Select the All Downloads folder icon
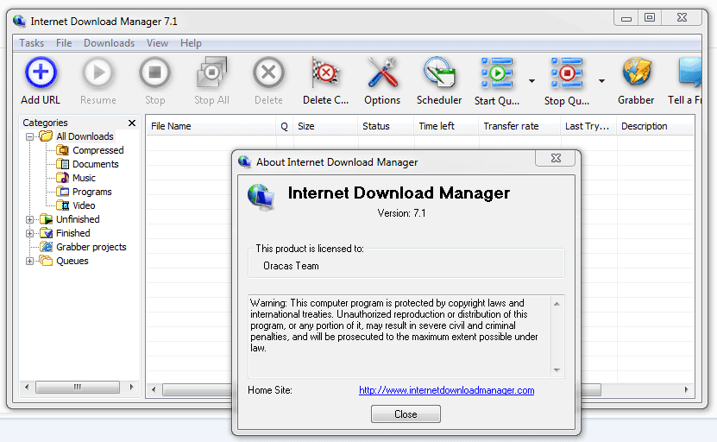 coord(46,136)
